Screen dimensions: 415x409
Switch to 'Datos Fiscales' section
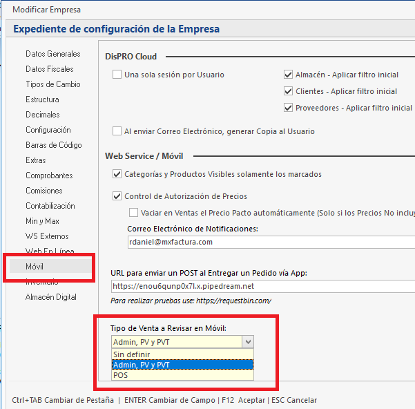pyautogui.click(x=50, y=69)
